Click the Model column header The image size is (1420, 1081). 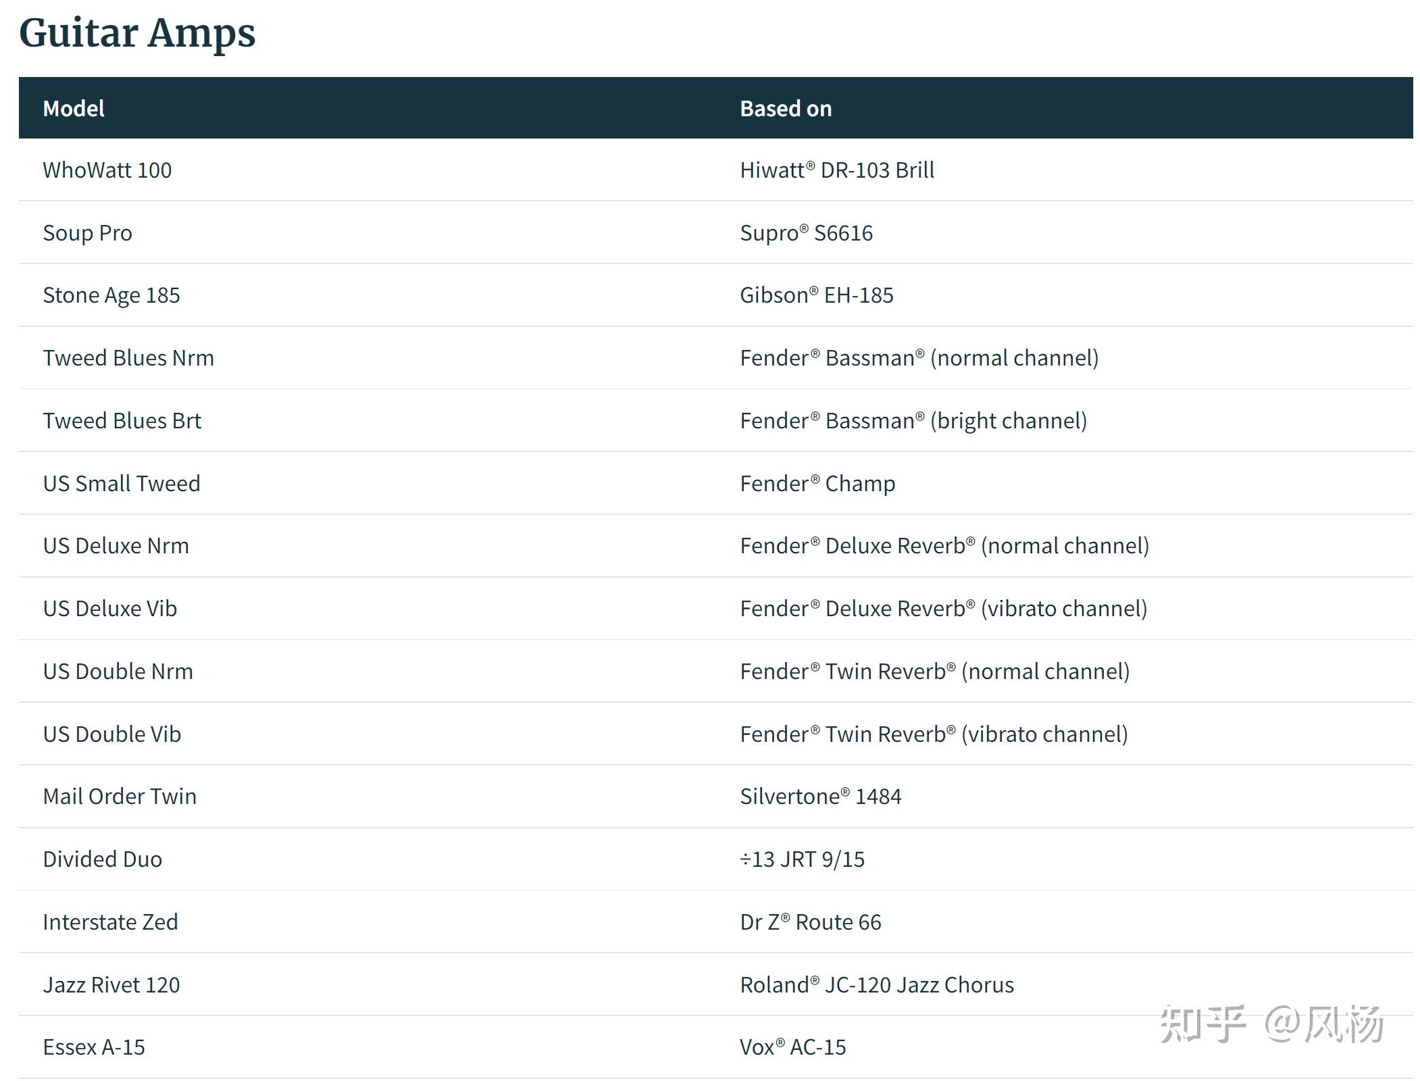[x=74, y=108]
